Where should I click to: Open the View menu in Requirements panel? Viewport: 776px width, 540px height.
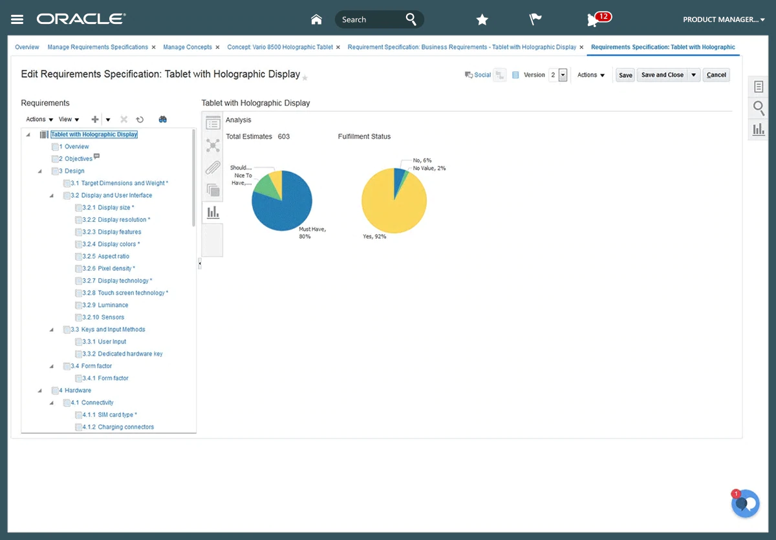click(x=69, y=119)
